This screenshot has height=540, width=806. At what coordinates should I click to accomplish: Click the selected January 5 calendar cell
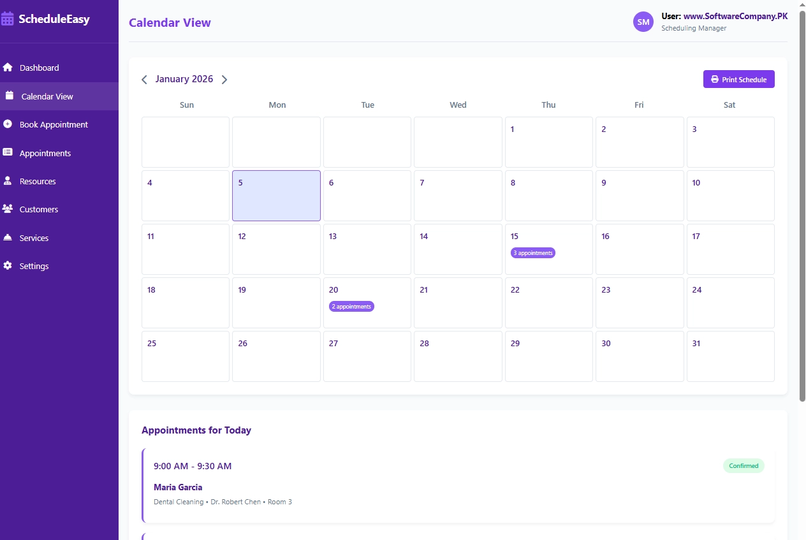pos(276,195)
